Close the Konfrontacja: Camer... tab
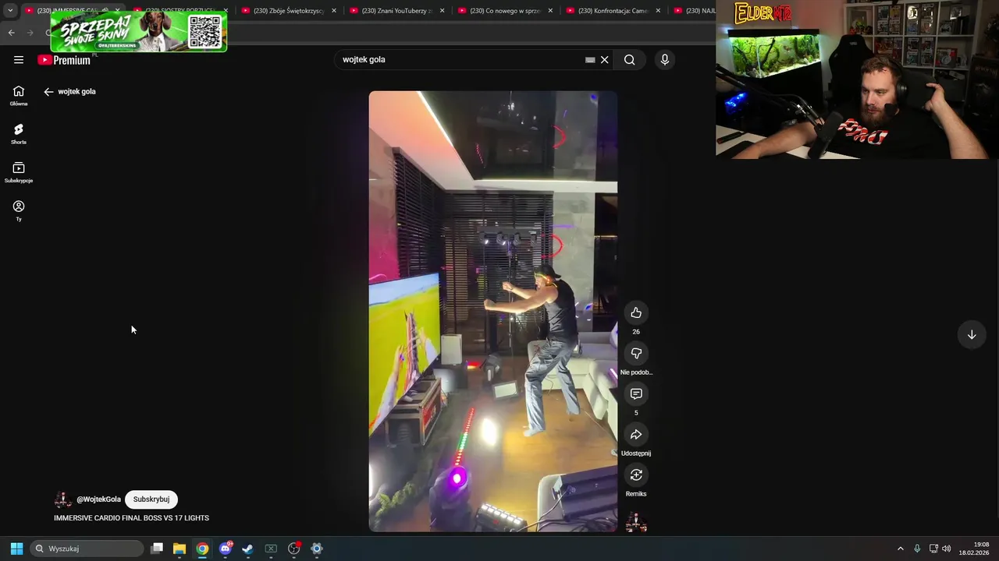This screenshot has width=999, height=561. tap(659, 10)
